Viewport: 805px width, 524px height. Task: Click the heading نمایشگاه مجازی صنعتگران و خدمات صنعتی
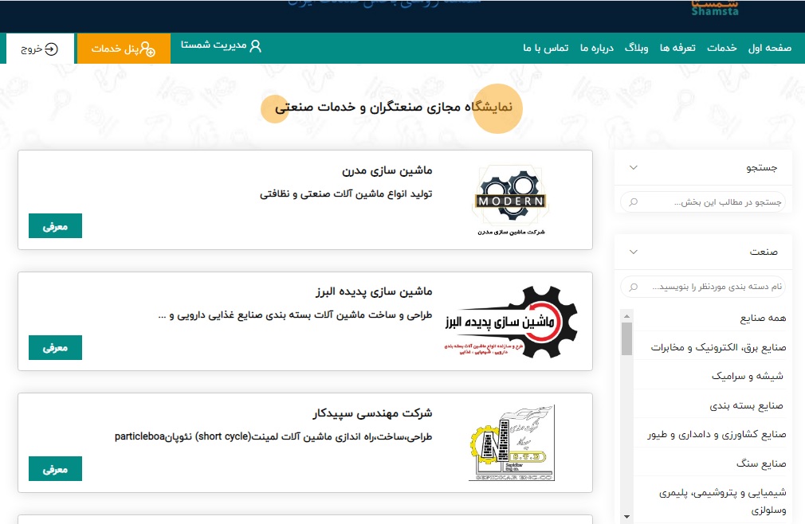coord(394,108)
